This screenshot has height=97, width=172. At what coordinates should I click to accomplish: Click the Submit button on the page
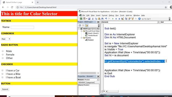(x=5, y=89)
